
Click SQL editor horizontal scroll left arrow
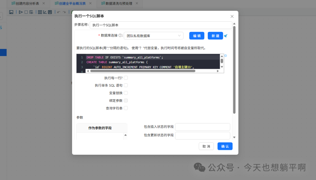click(x=88, y=71)
